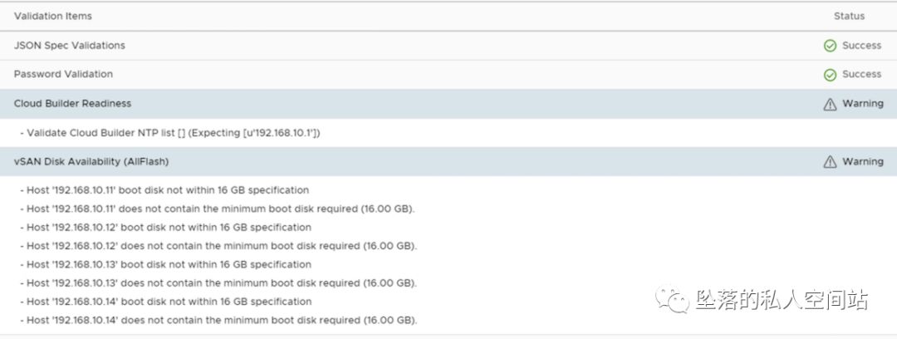Click the Success checkmark icon beside Password Validation

click(830, 75)
